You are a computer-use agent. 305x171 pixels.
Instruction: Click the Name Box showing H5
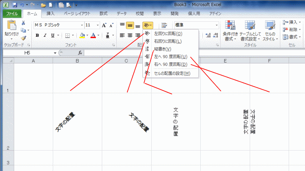click(x=28, y=53)
